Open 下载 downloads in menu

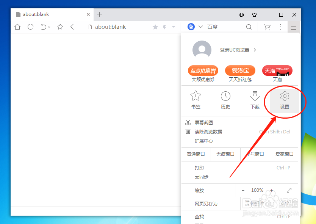[255, 100]
